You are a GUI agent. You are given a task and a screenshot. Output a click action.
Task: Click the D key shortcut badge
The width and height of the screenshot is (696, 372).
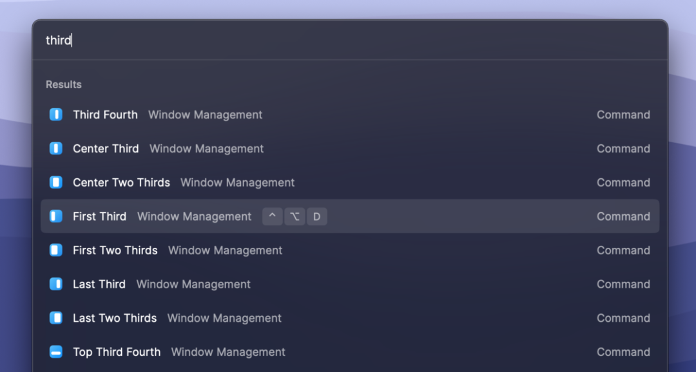[317, 216]
